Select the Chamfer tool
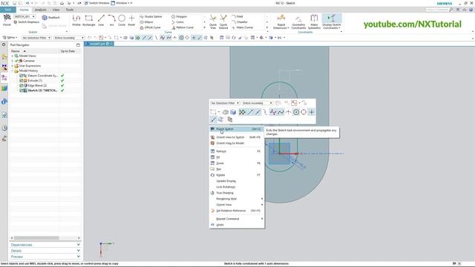Viewport: 475px width, 267px height. click(240, 22)
